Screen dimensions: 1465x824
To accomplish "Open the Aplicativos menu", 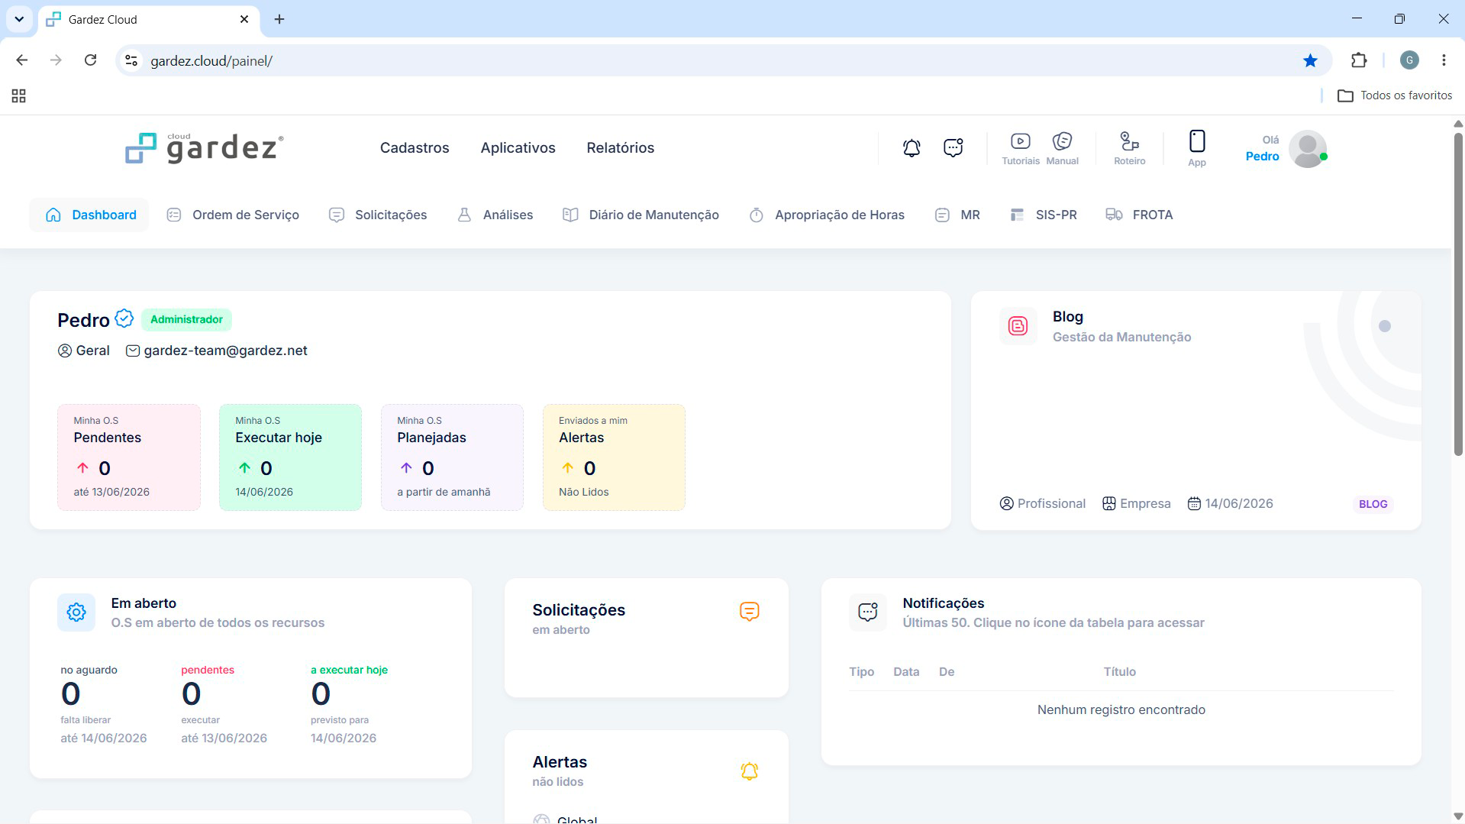I will [518, 148].
